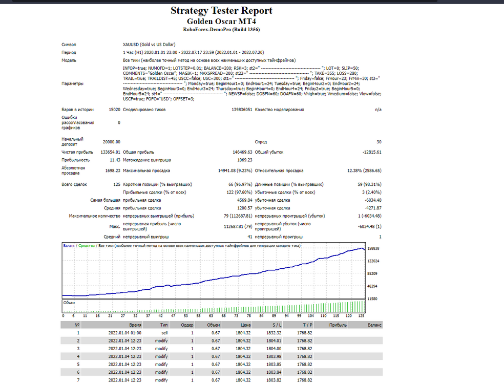
Task: Select the Golden Oscar MT4 heading
Action: tap(221, 22)
